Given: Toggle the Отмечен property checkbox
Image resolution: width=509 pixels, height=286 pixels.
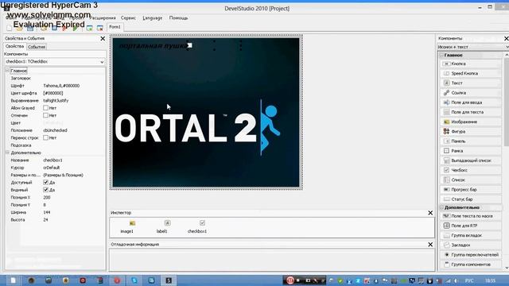Looking at the screenshot, I should tap(46, 115).
